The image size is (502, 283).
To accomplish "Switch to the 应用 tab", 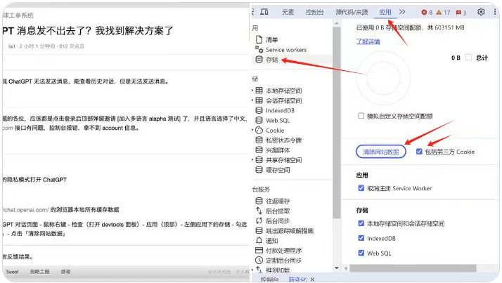I will point(385,12).
